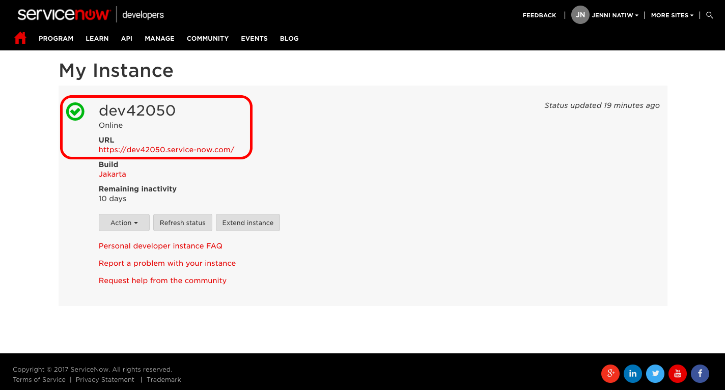Click the Jakarta build link
Image resolution: width=725 pixels, height=390 pixels.
pos(113,174)
